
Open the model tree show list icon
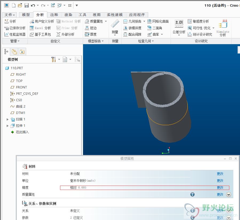pyautogui.click(x=65, y=59)
